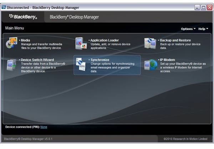
Task: Minimize the Desktop Manager window
Action: pyautogui.click(x=197, y=8)
